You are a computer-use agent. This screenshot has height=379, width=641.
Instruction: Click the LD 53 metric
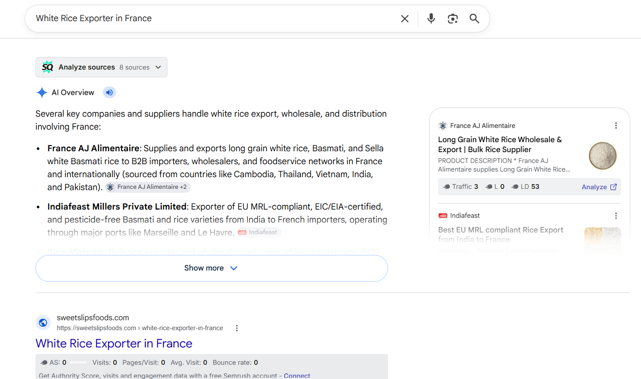pyautogui.click(x=525, y=187)
